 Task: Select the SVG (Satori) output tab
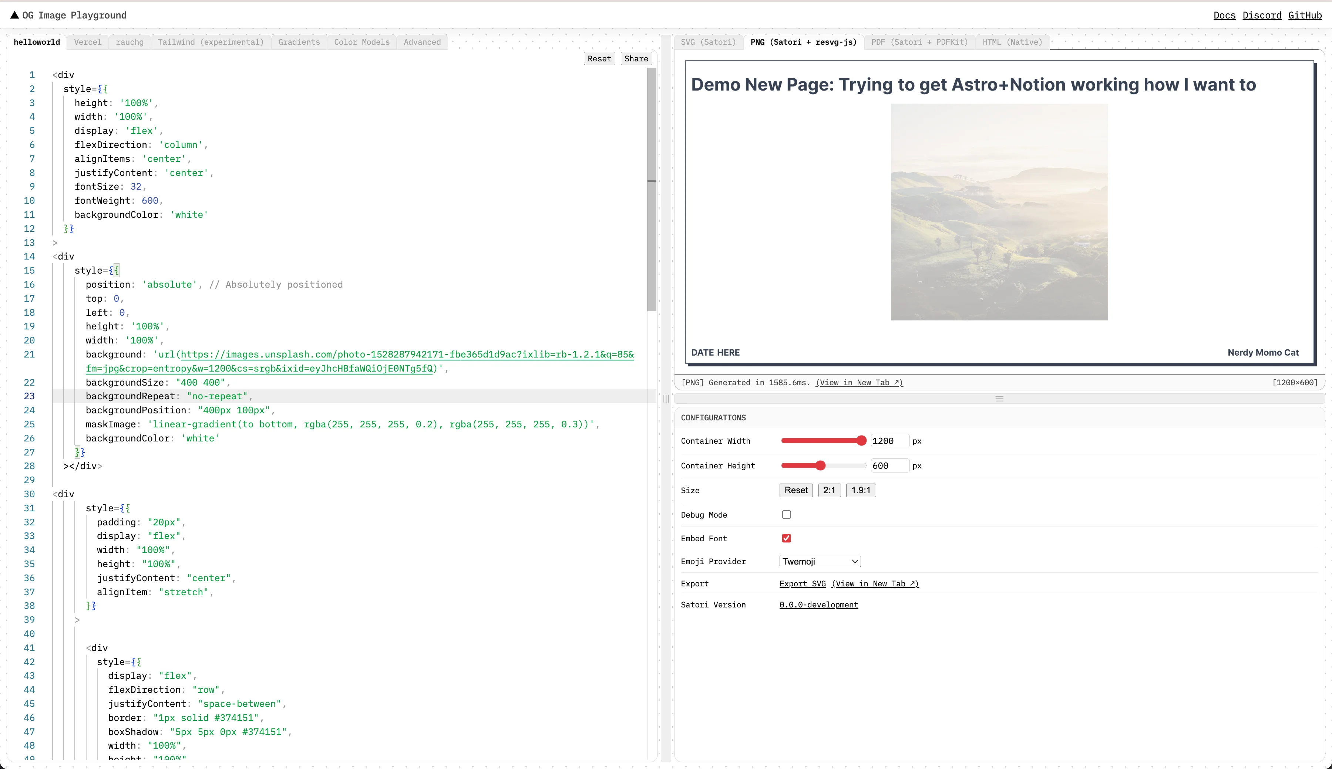click(708, 42)
